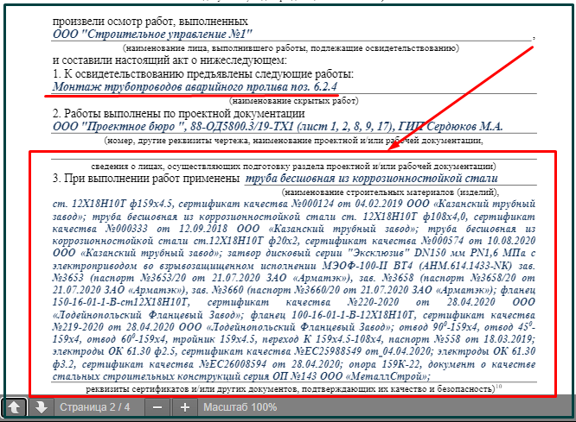Click the line starting "150-16-01-1-В-ст12Х18Н10Т"

click(x=294, y=302)
